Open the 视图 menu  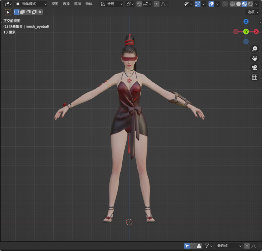click(x=55, y=4)
